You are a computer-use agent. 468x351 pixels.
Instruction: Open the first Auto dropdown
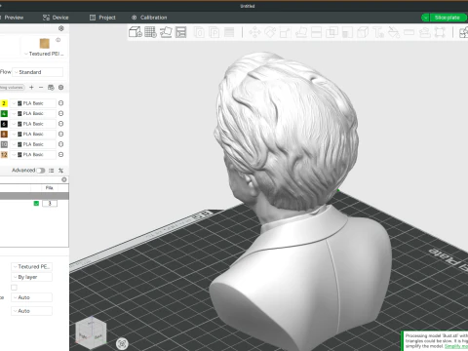point(31,297)
